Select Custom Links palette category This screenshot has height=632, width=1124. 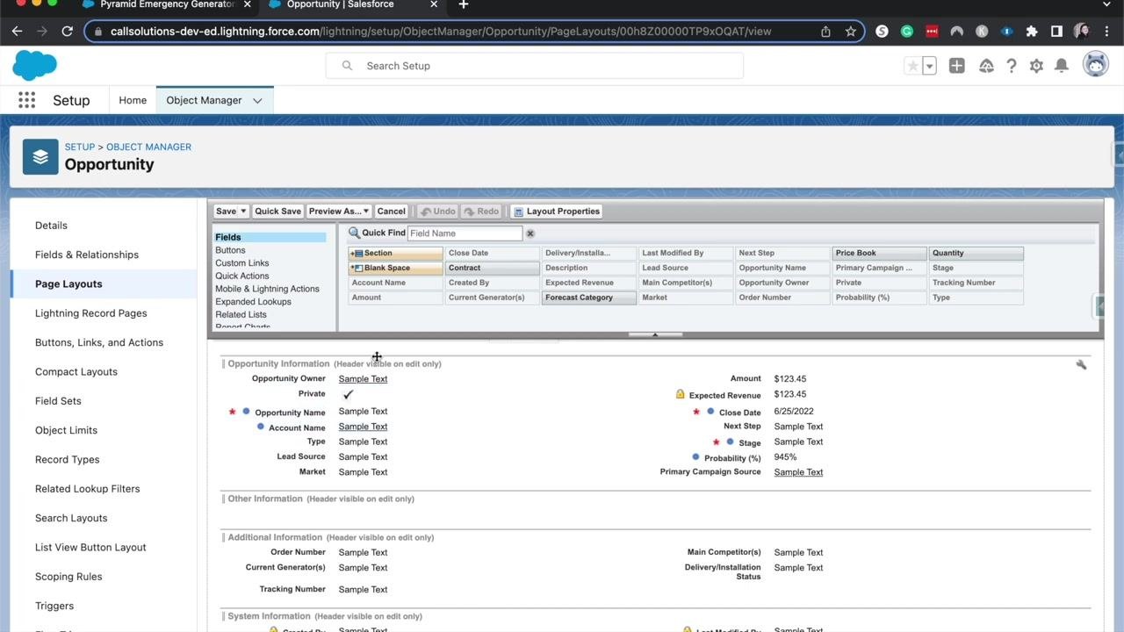pyautogui.click(x=242, y=263)
